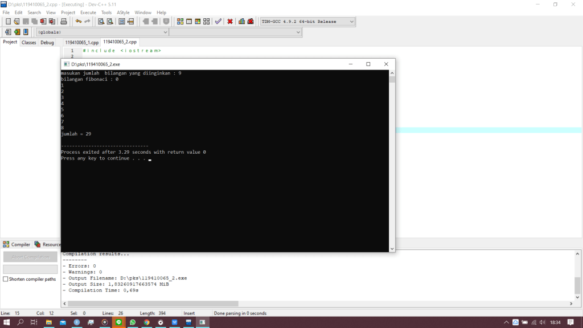The height and width of the screenshot is (328, 583).
Task: Click the Undo arrow icon
Action: 78,22
